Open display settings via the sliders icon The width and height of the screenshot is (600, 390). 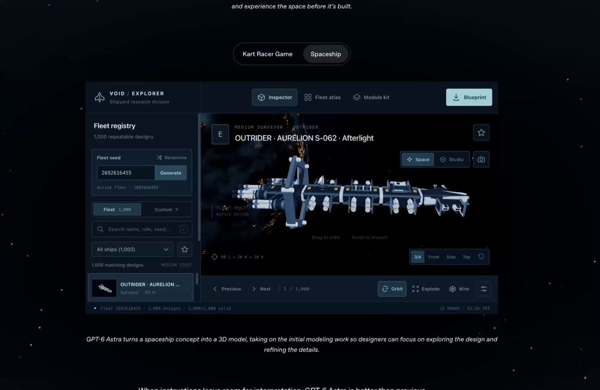tap(483, 289)
